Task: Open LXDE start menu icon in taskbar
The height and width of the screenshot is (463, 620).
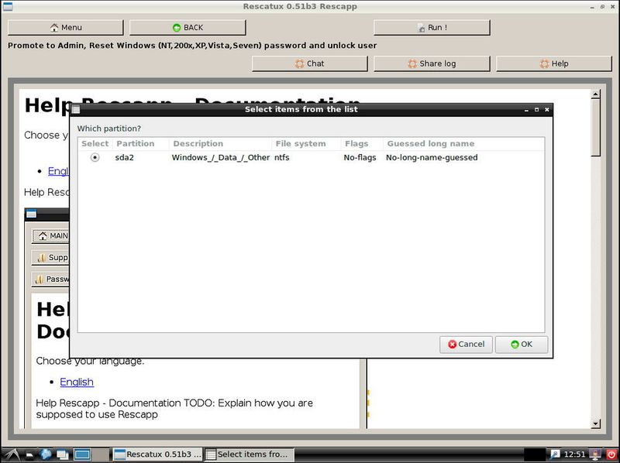Action: 11,454
